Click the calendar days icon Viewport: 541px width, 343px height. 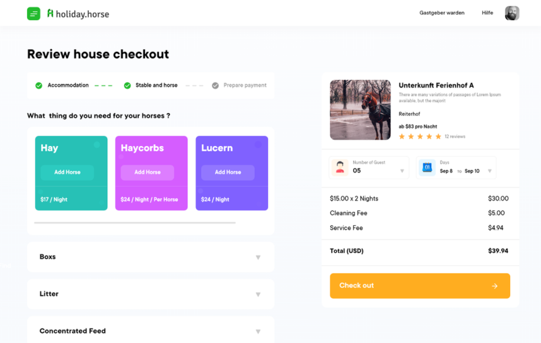tap(427, 167)
